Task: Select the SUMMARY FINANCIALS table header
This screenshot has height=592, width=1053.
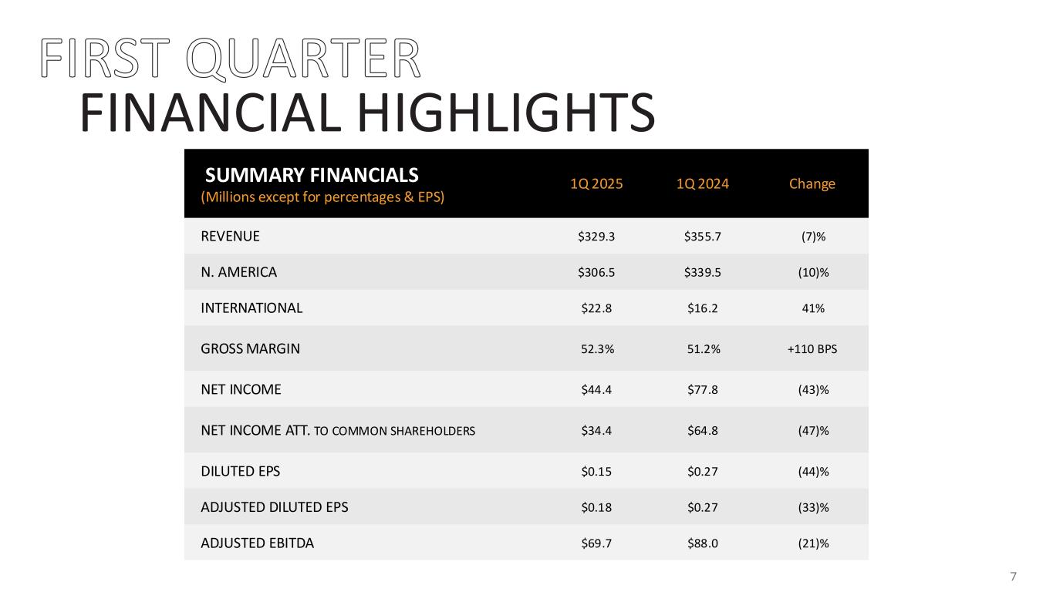Action: click(x=312, y=175)
